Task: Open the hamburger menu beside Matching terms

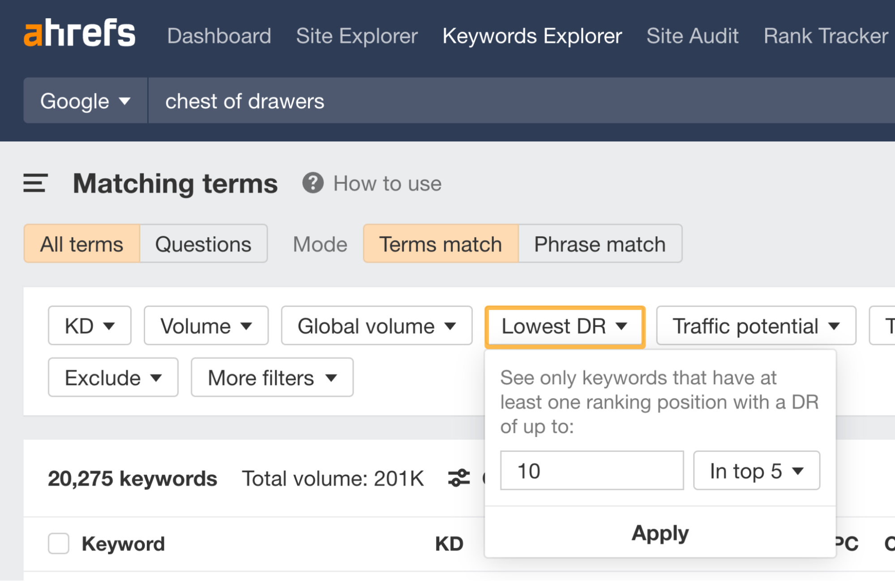Action: coord(34,183)
